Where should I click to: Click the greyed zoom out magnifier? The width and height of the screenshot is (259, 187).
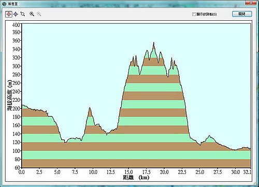[39, 14]
